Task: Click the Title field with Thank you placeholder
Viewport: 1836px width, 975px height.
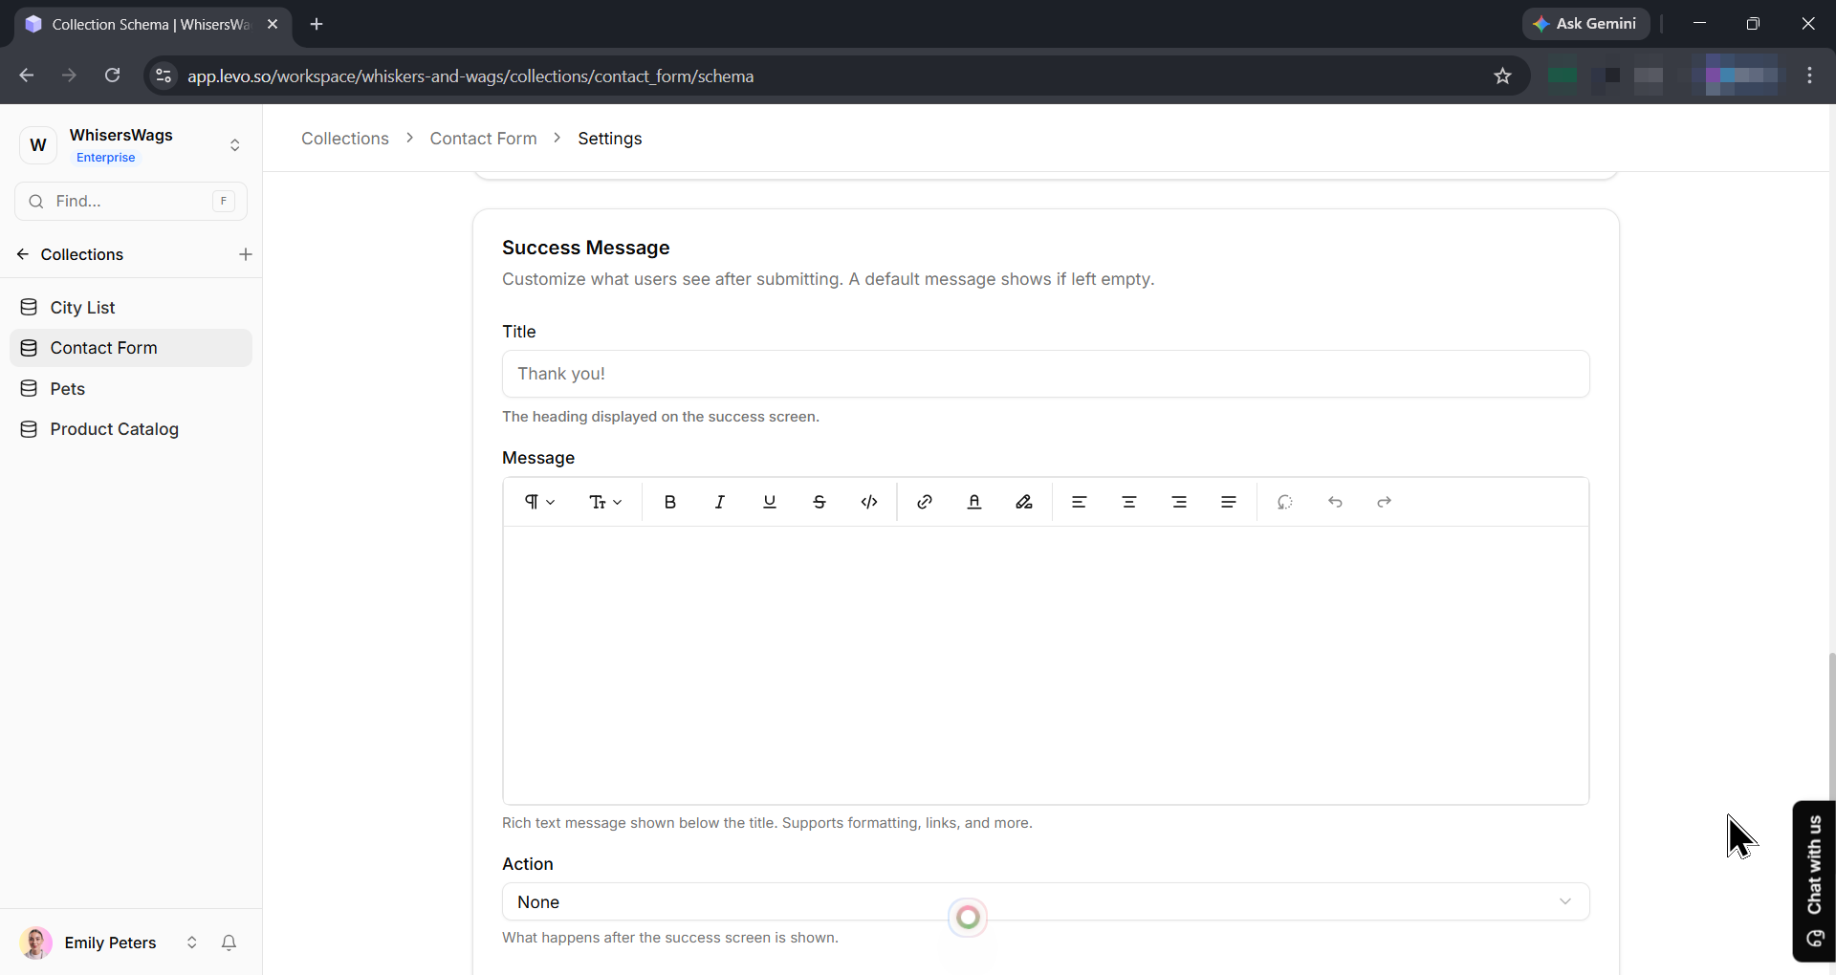Action: click(x=1045, y=374)
